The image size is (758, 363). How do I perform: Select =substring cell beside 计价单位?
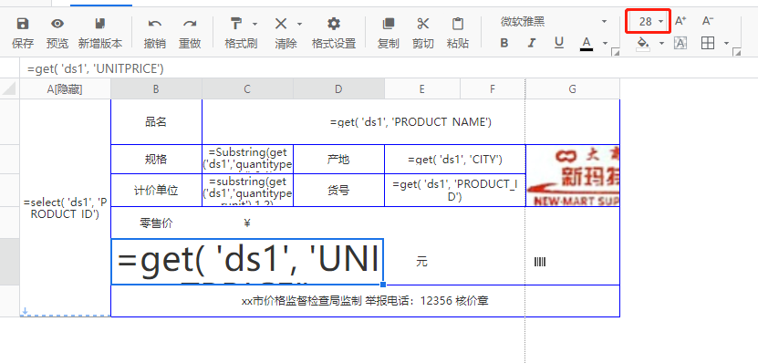pyautogui.click(x=247, y=191)
